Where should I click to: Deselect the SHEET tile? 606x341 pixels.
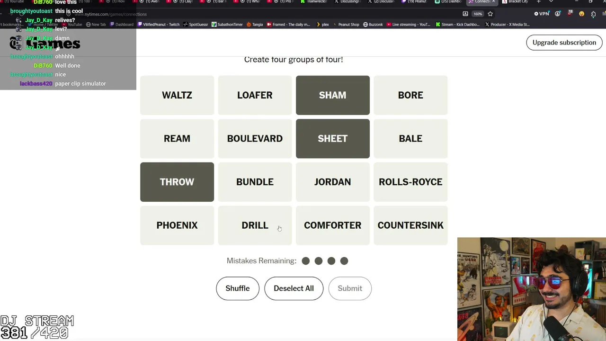[x=333, y=139]
